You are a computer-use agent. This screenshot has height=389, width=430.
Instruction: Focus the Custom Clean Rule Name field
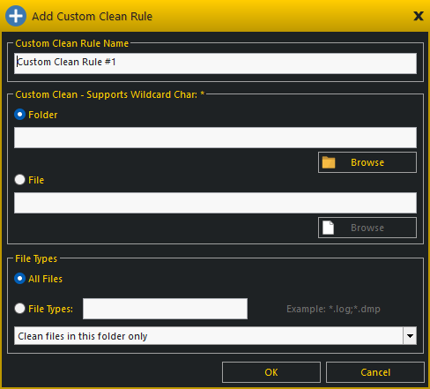(x=215, y=64)
